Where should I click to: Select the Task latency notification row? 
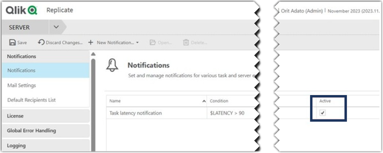click(181, 113)
